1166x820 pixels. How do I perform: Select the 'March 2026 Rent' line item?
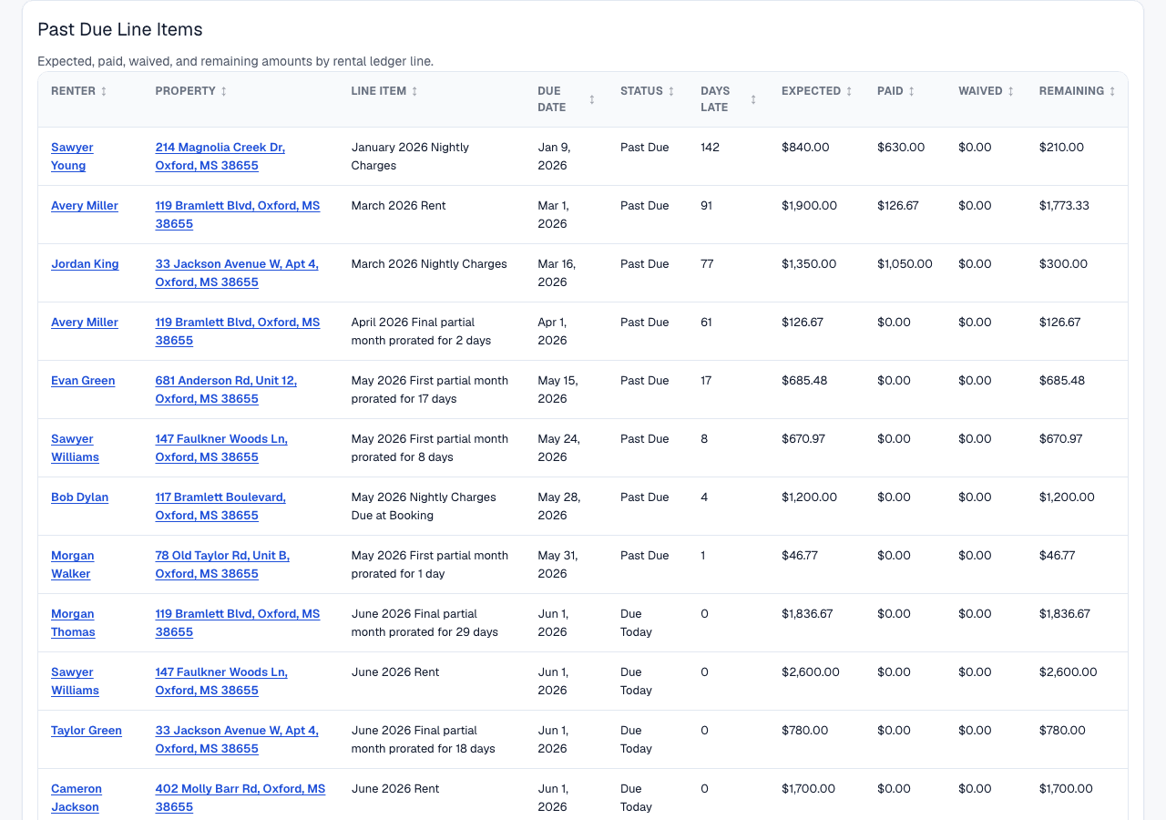click(x=399, y=206)
